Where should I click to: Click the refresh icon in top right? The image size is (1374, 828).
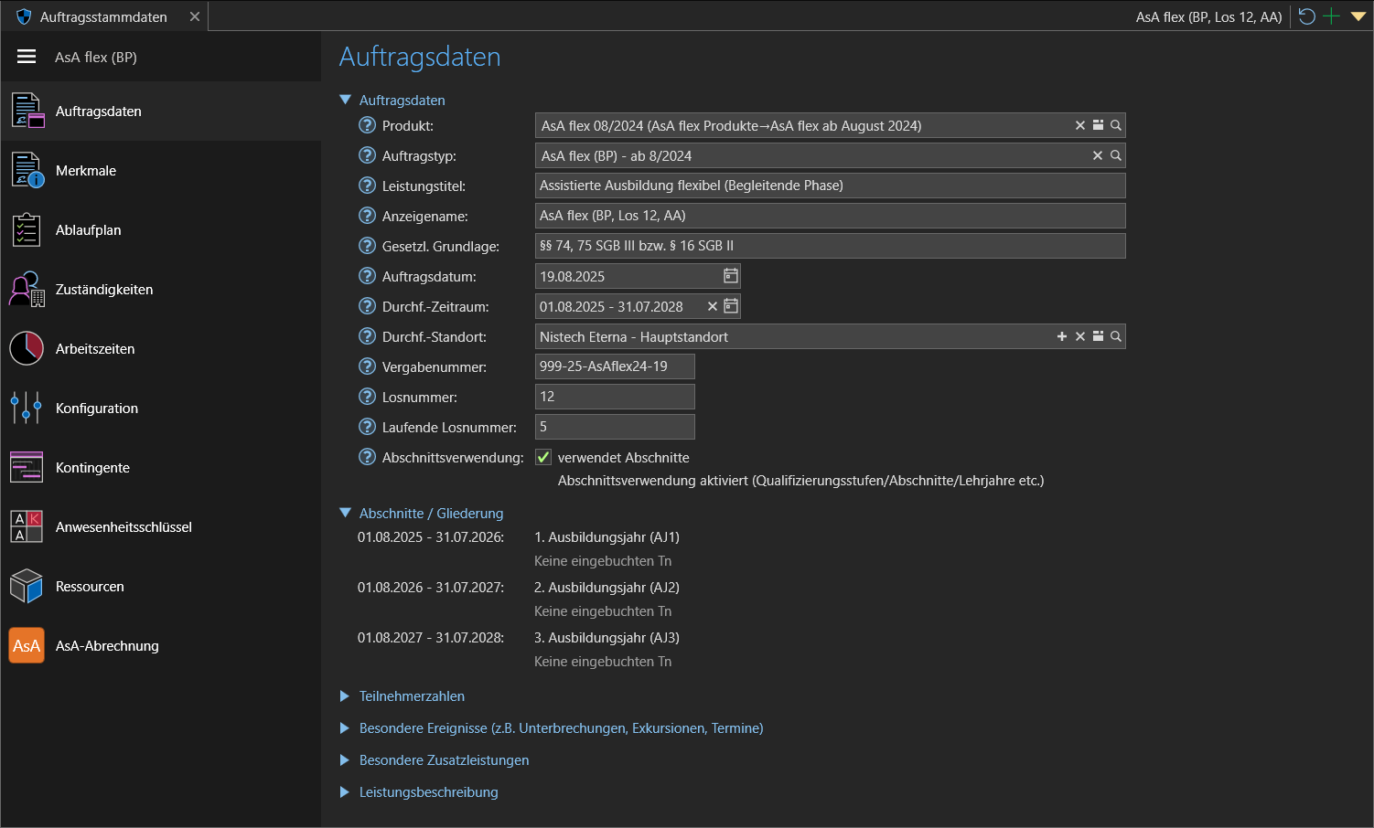pyautogui.click(x=1307, y=16)
